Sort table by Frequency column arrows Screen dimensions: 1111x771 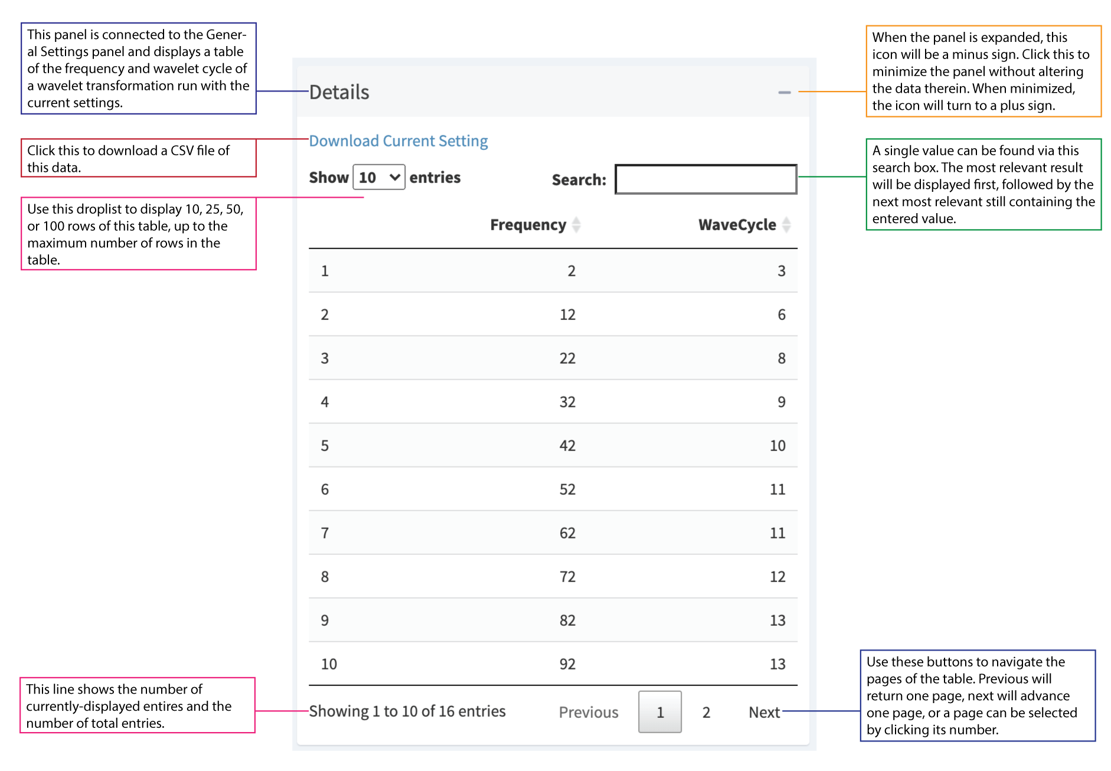coord(576,225)
